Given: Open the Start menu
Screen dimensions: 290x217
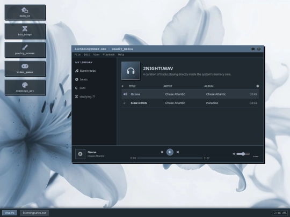Looking at the screenshot, I should coord(10,213).
